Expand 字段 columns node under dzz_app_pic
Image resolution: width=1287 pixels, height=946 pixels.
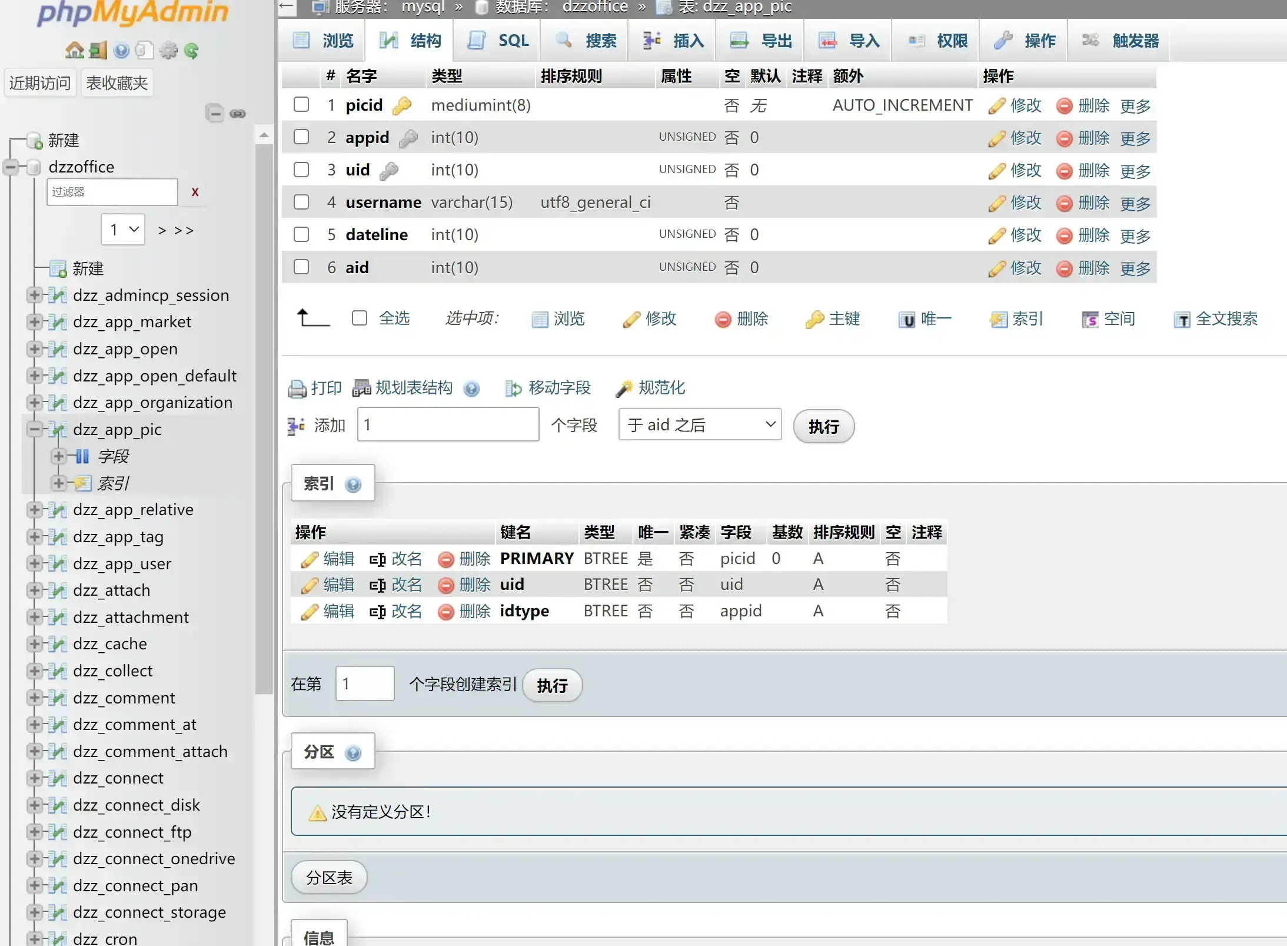point(58,456)
